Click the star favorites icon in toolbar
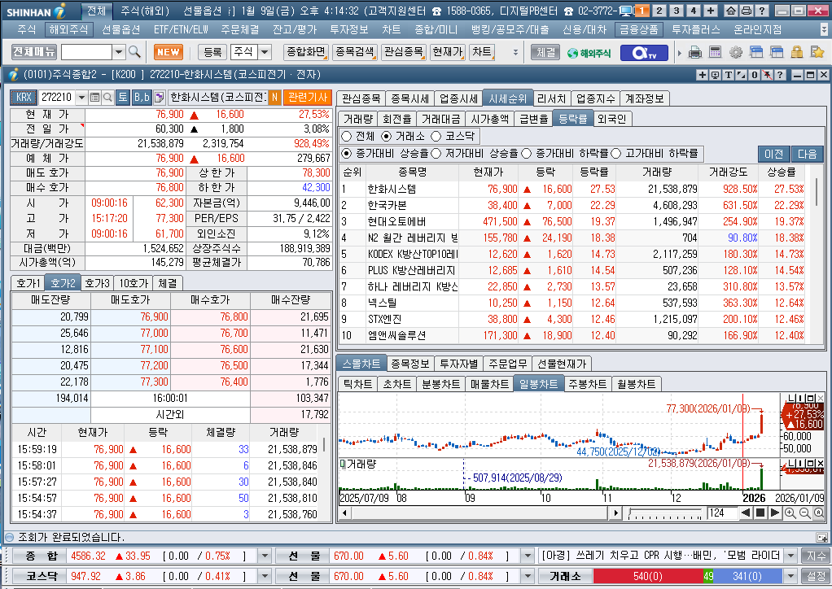 (x=817, y=52)
